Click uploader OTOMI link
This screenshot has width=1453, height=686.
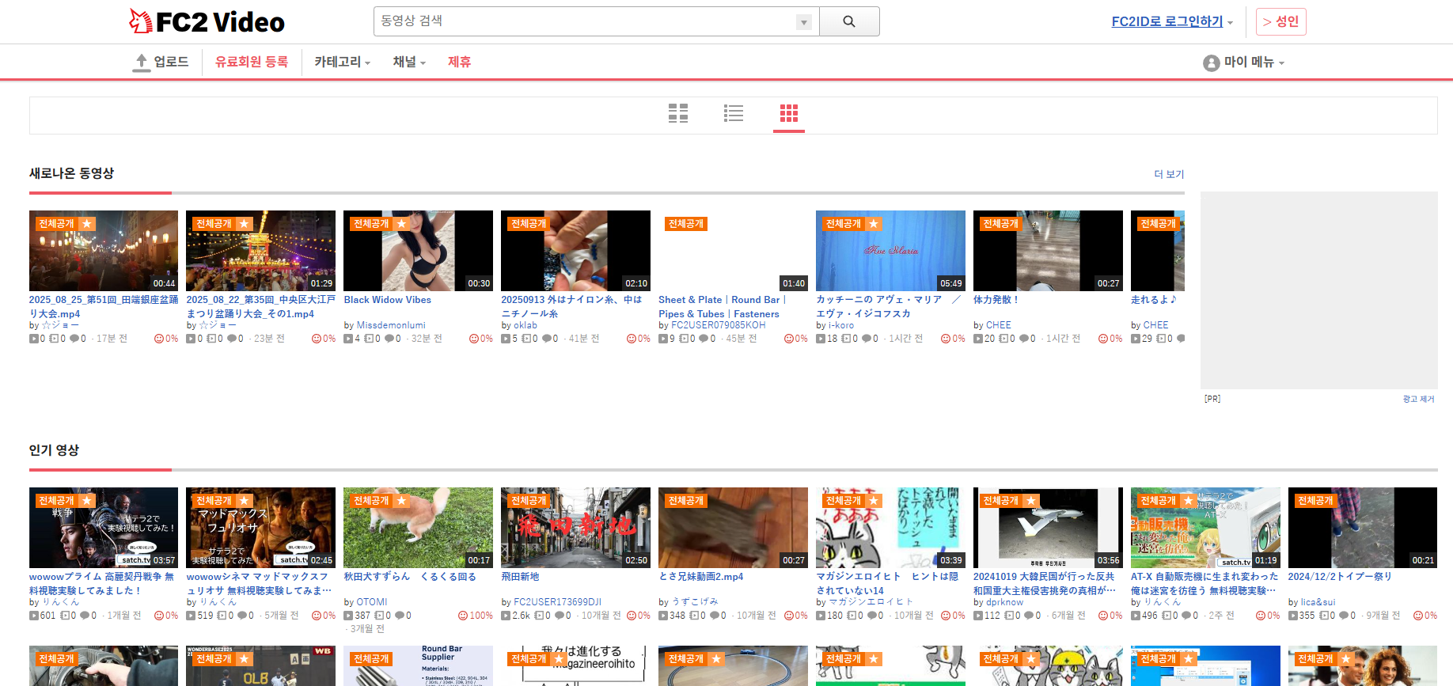(x=372, y=602)
